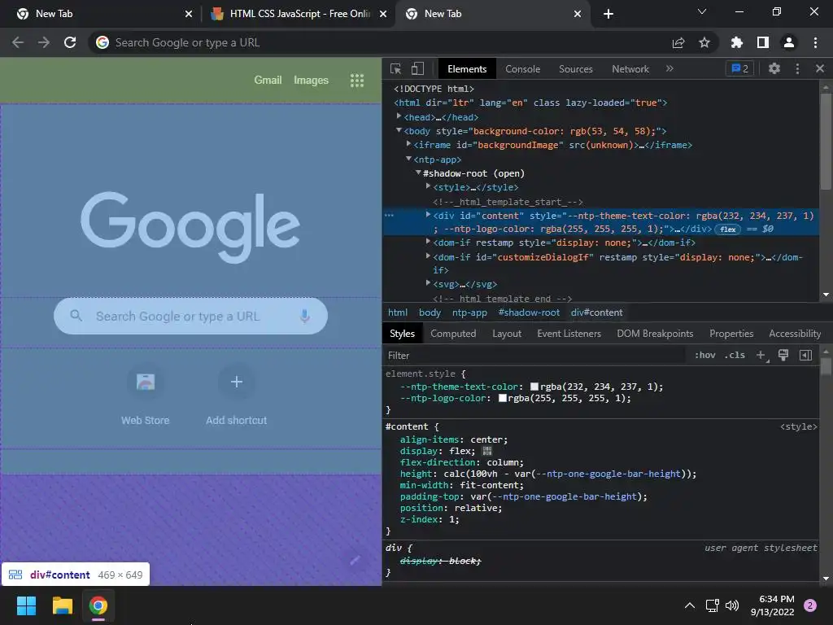Go back in browser history
The width and height of the screenshot is (833, 625).
point(18,42)
